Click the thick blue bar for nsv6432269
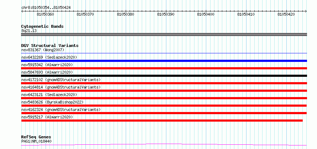The width and height of the screenshot is (317, 149). click(164, 61)
